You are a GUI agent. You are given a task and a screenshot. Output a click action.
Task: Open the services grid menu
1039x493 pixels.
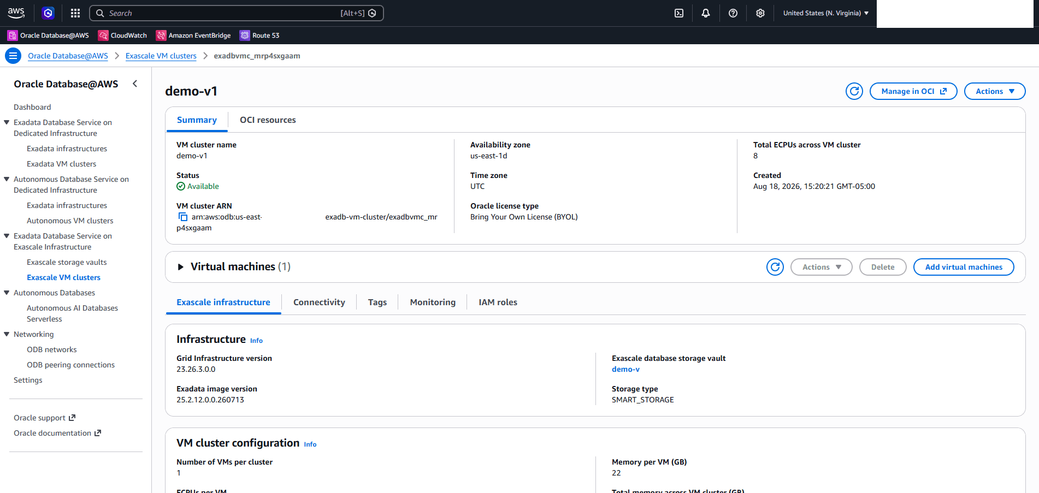75,13
